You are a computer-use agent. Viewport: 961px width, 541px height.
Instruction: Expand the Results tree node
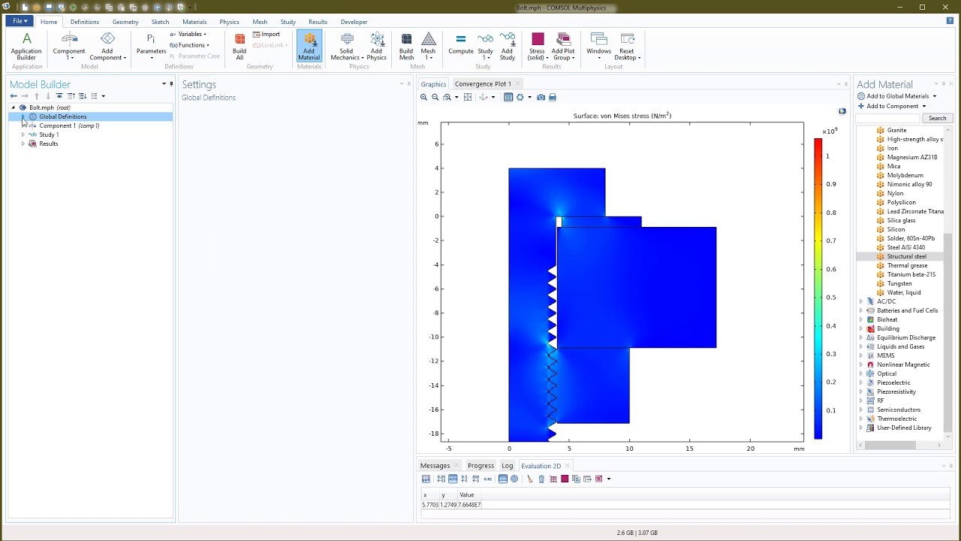click(x=23, y=144)
